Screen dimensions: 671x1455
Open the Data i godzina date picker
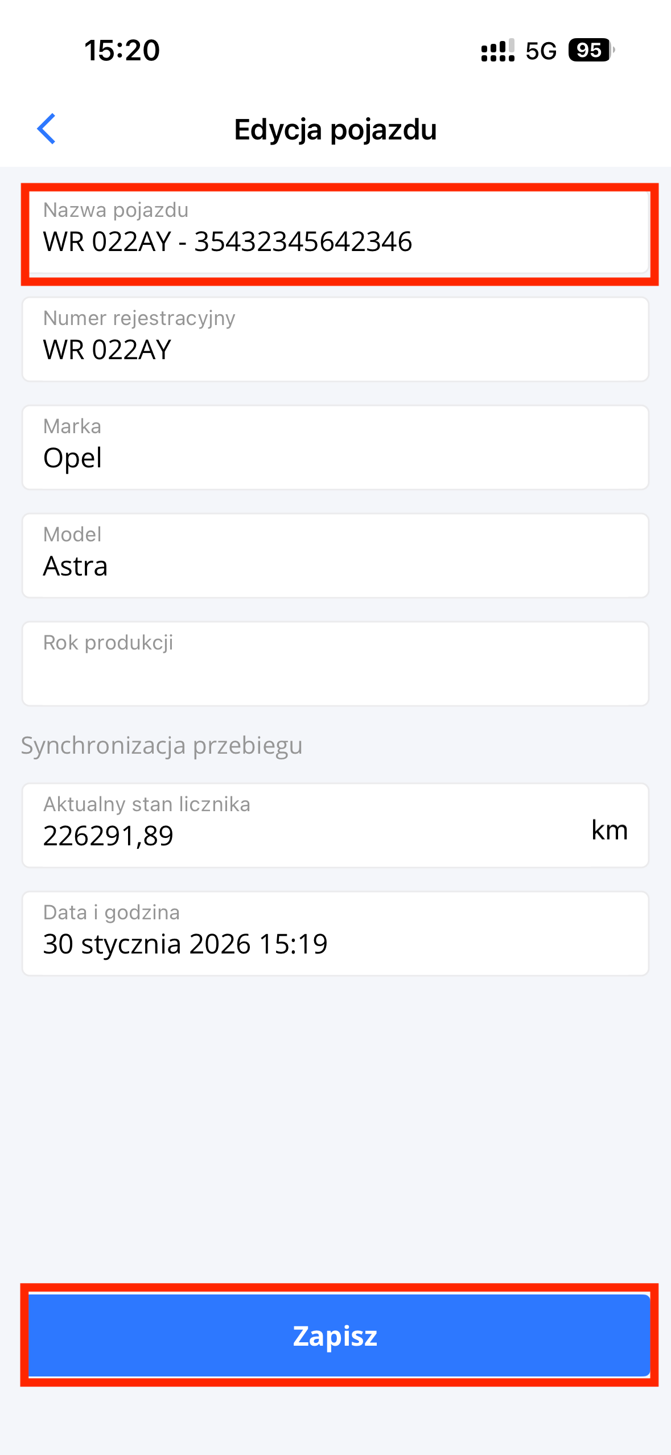point(335,934)
